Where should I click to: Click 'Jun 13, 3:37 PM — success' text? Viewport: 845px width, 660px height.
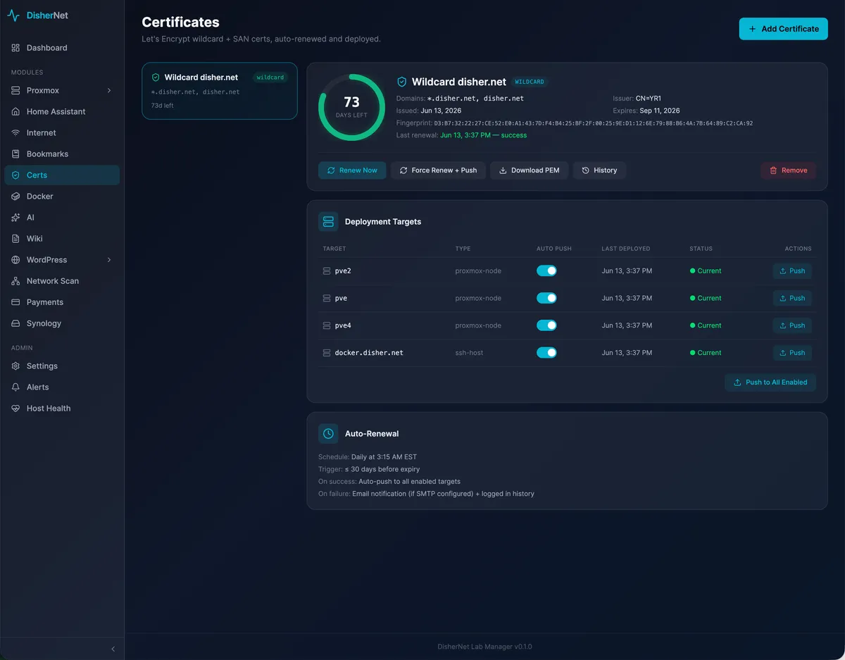483,135
